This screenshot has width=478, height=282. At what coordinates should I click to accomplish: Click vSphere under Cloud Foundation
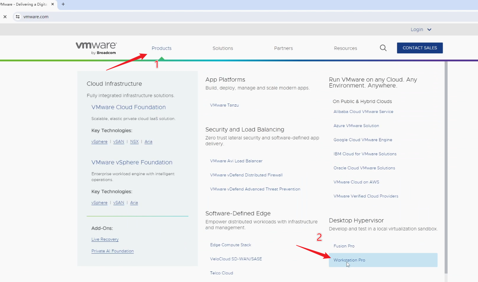point(99,142)
